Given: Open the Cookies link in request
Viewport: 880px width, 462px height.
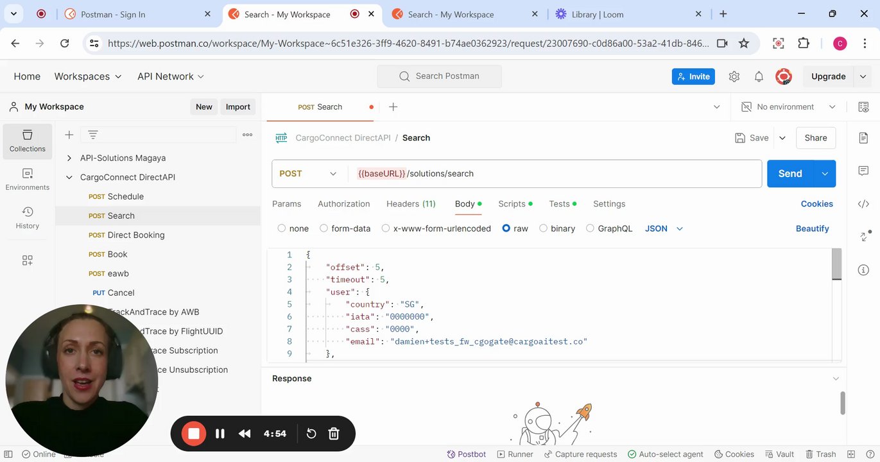Looking at the screenshot, I should 817,204.
